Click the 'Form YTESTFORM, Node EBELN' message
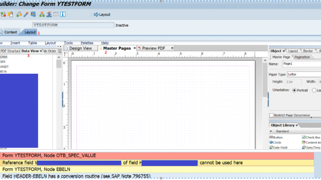This screenshot has height=180, width=321. tap(157, 169)
